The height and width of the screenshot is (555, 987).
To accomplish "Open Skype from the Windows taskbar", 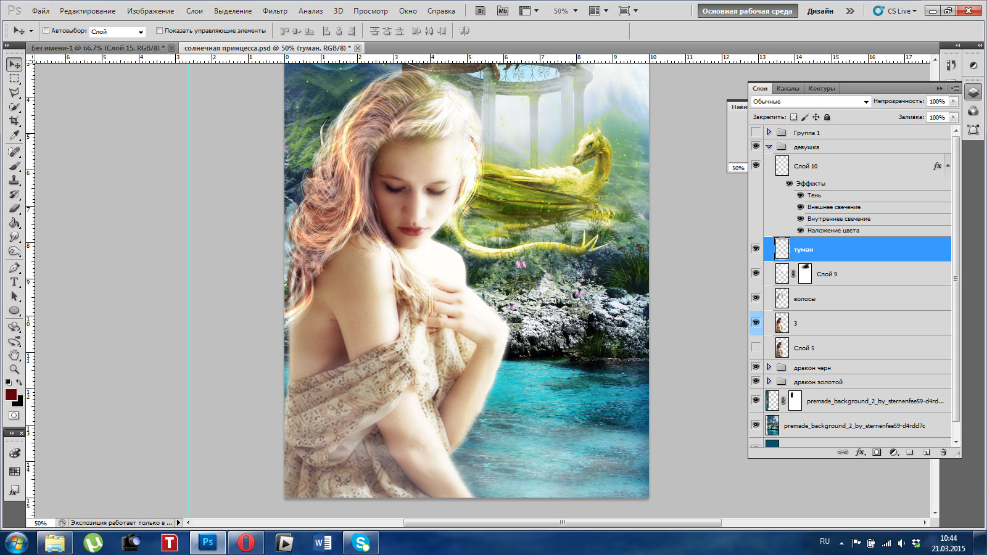I will click(x=360, y=543).
